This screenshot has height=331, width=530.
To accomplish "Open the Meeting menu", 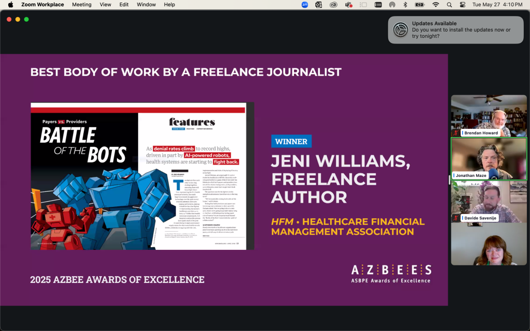I will pos(82,5).
